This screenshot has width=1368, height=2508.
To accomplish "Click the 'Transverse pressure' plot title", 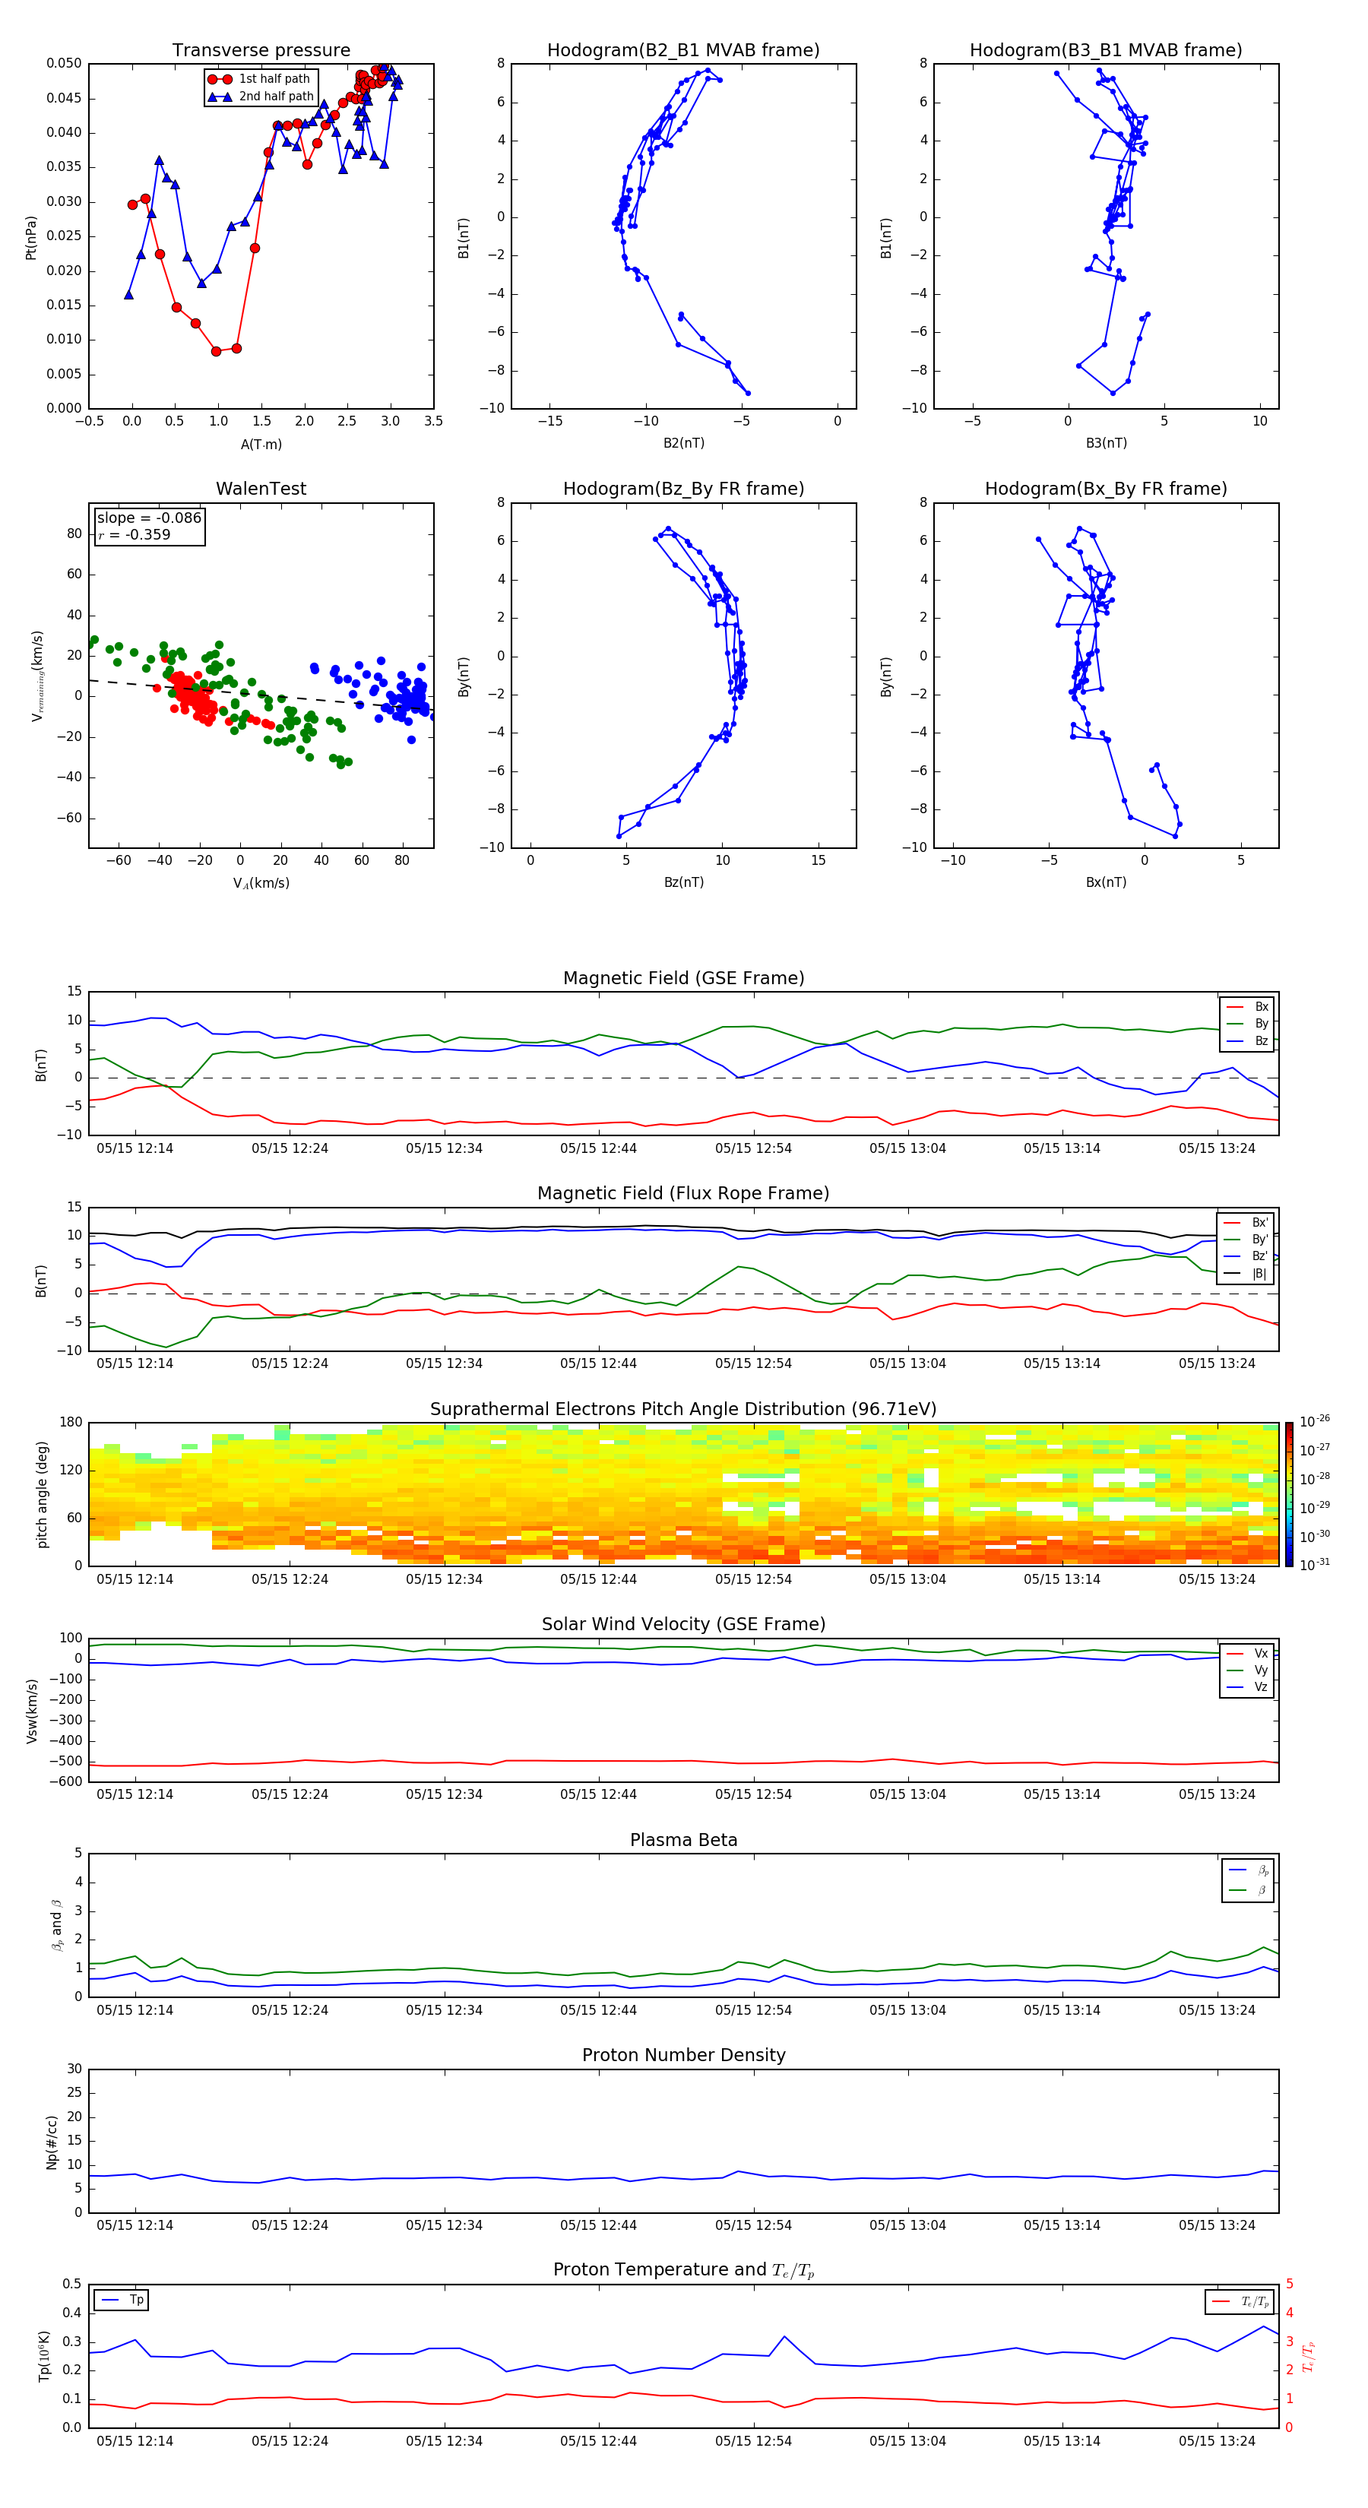I will pos(261,51).
